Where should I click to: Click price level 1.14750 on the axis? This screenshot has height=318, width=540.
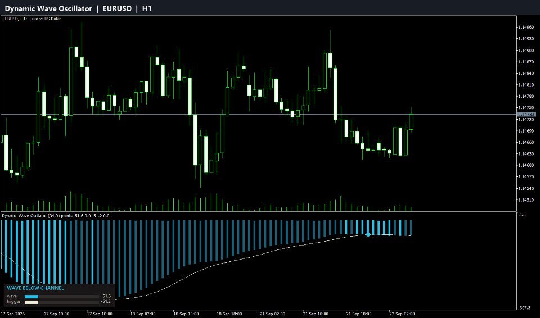click(526, 108)
